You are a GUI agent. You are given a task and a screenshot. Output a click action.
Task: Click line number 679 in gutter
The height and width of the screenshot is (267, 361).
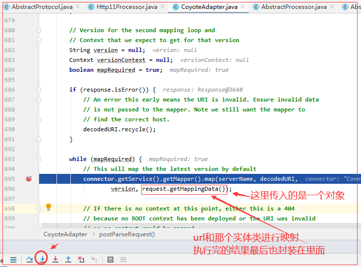point(10,20)
